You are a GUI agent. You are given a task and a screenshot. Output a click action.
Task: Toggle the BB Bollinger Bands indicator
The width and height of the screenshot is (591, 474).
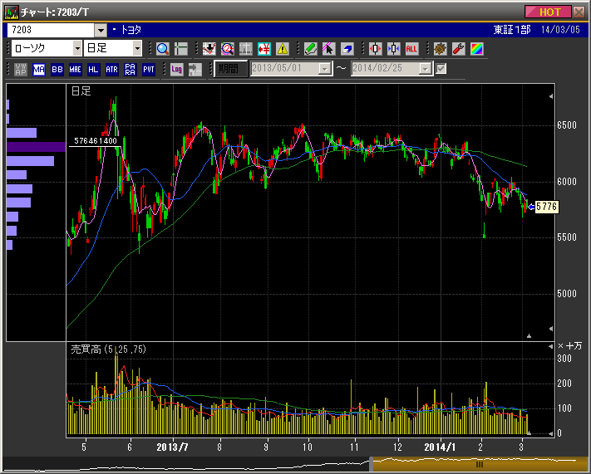pyautogui.click(x=57, y=70)
